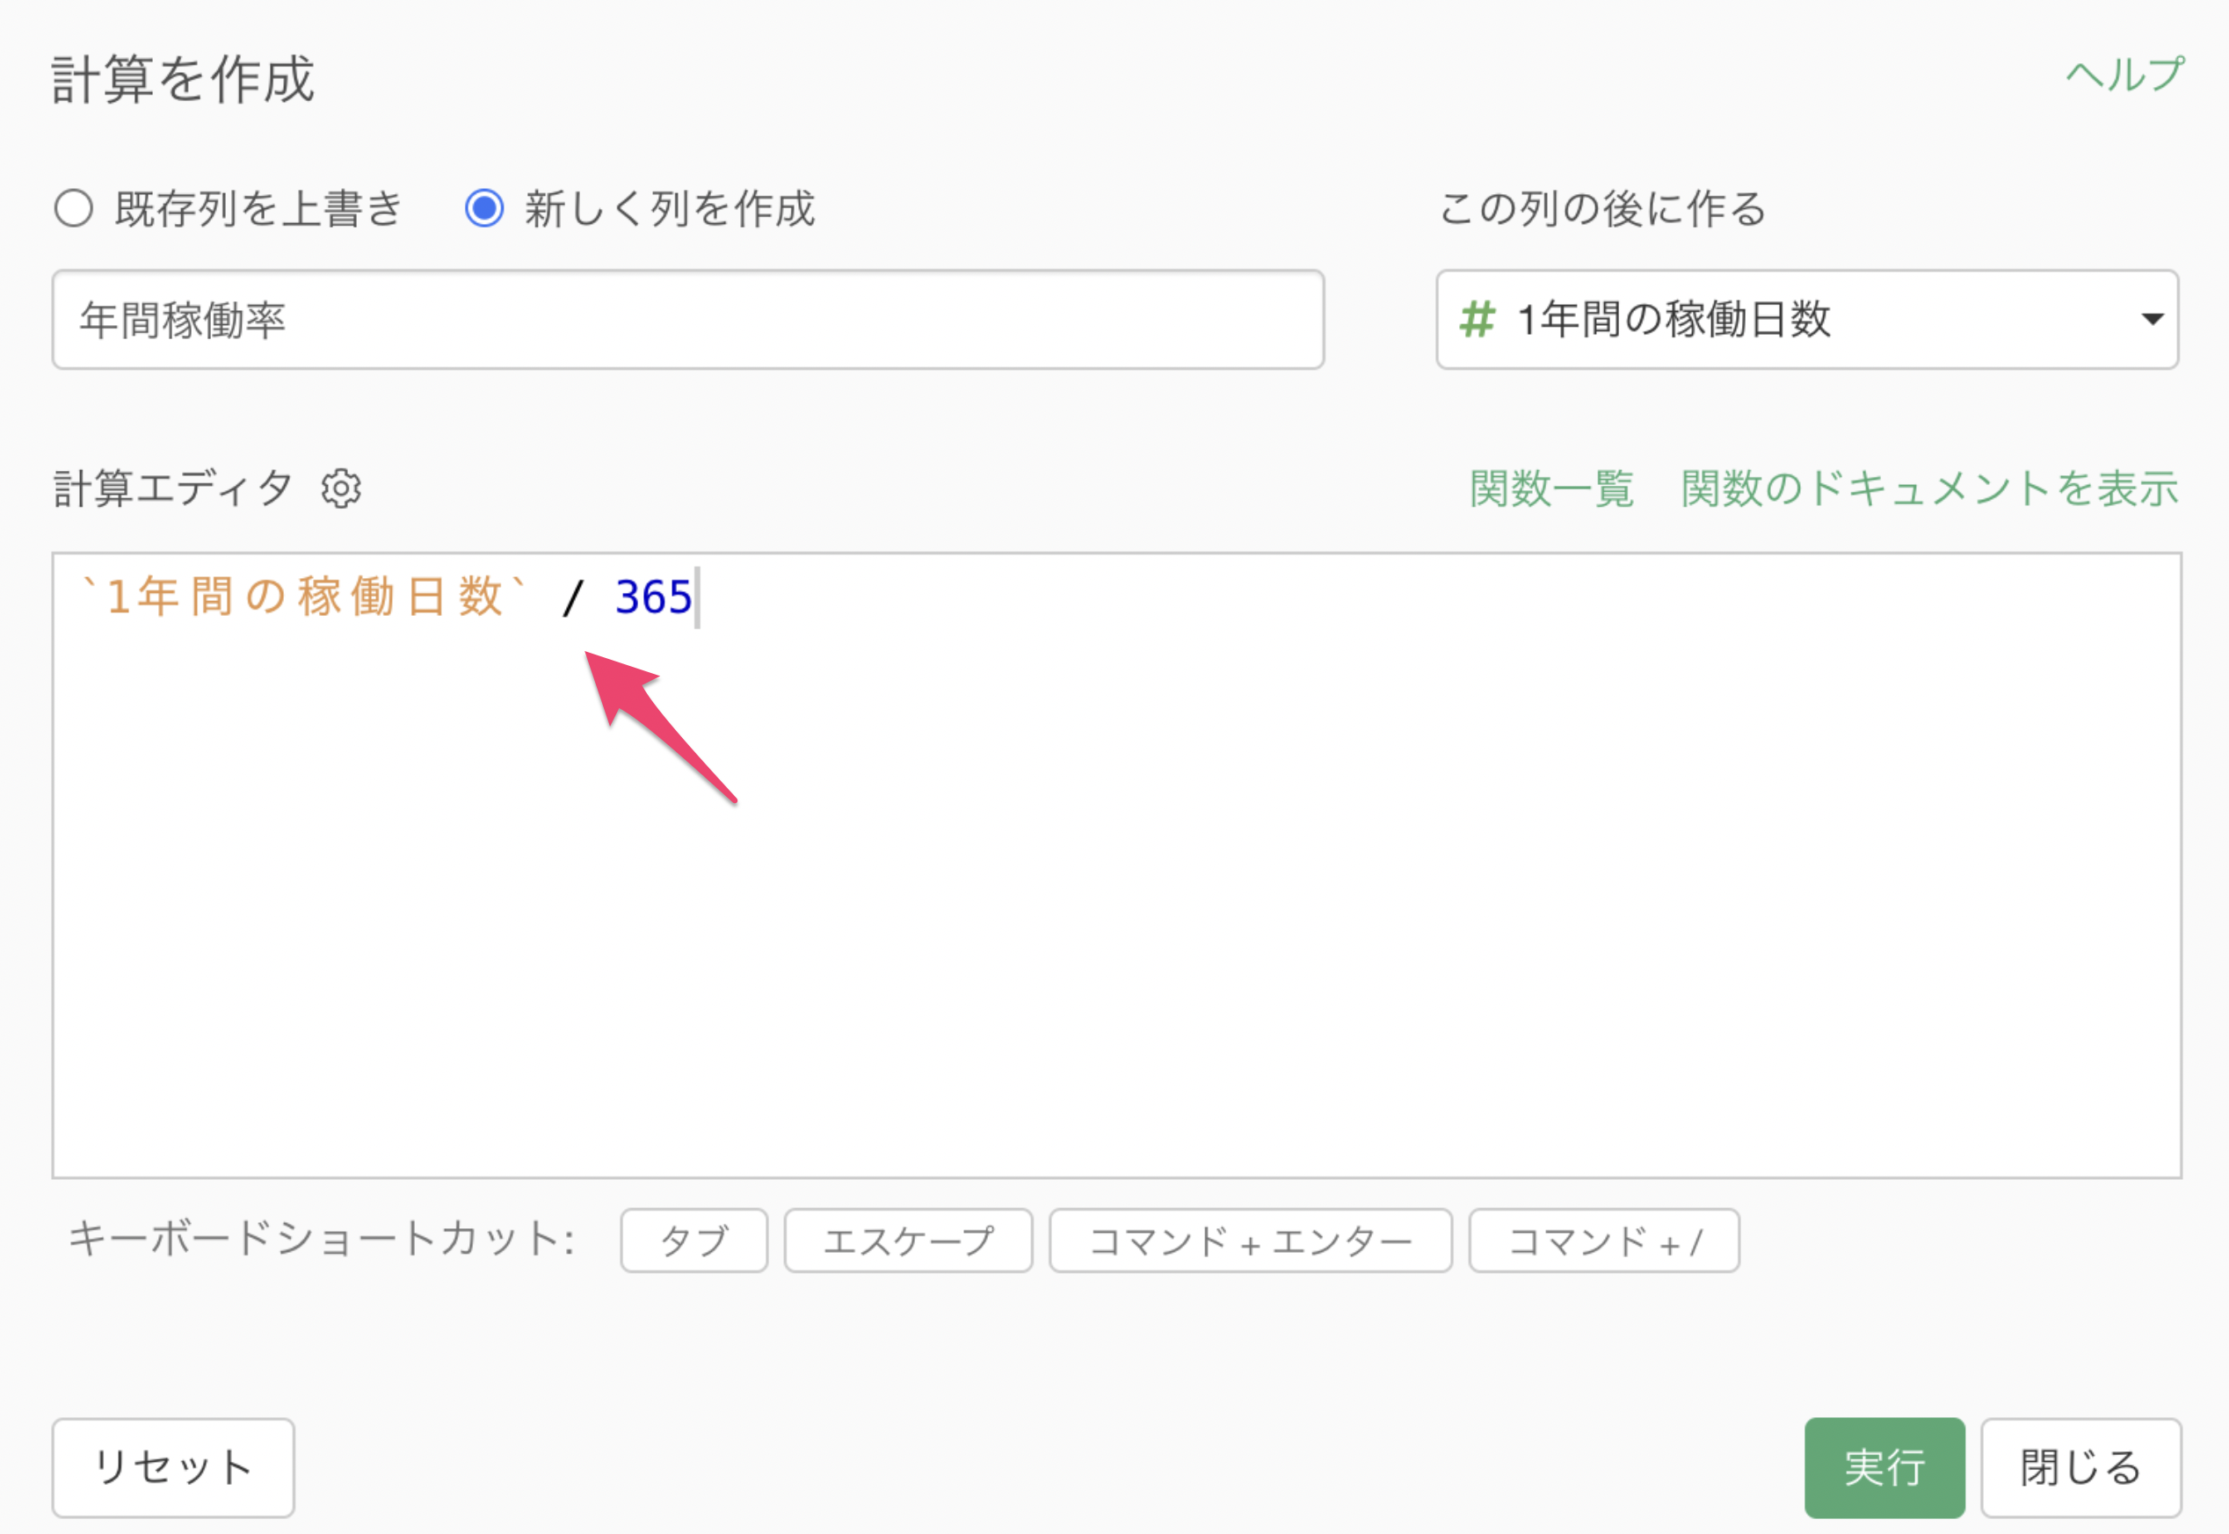Click the number 365 in the formula
The image size is (2229, 1534).
pos(653,597)
